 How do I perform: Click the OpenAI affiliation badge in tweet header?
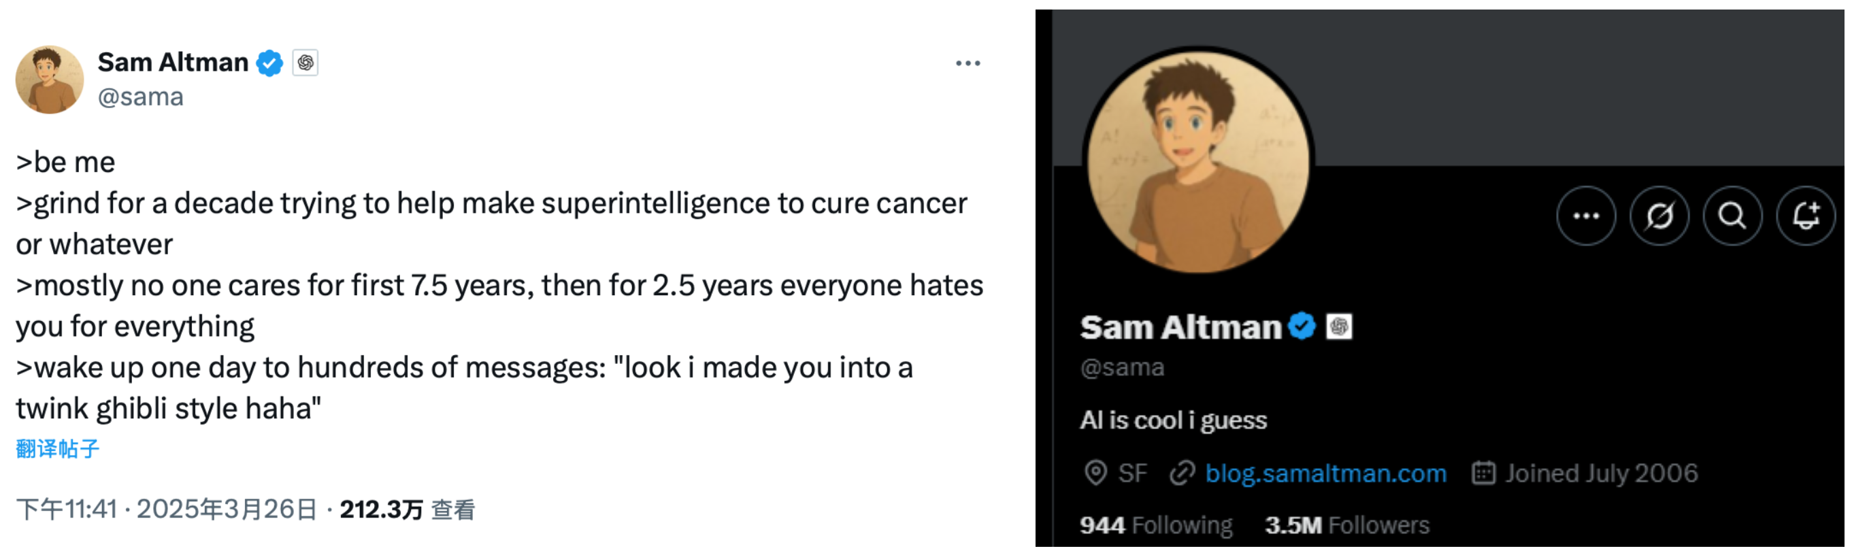pyautogui.click(x=305, y=63)
